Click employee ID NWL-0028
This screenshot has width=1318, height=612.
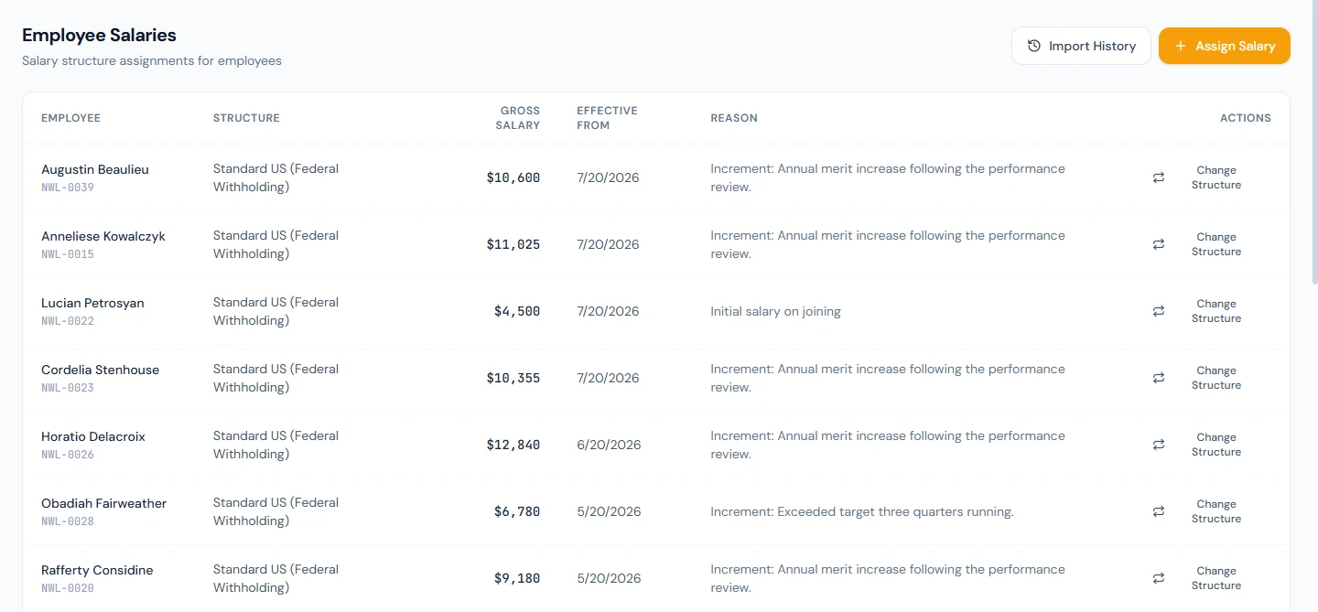coord(68,521)
